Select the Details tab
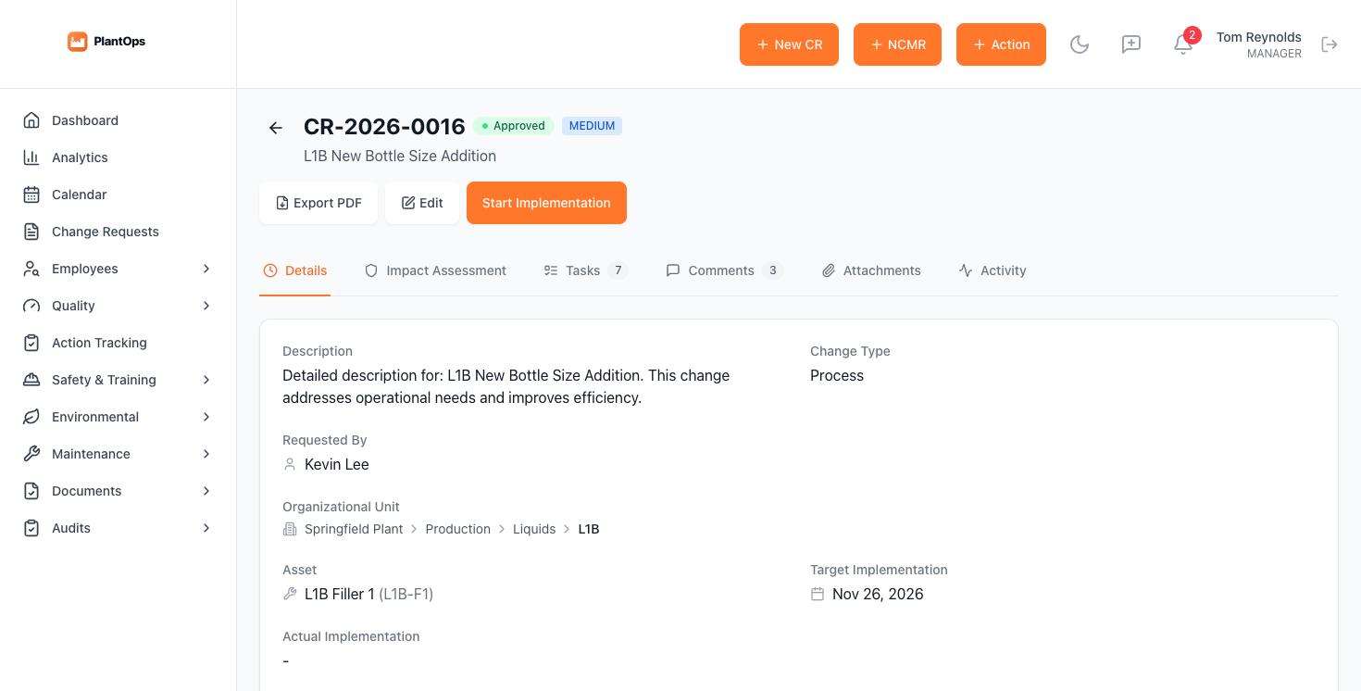 tap(294, 270)
